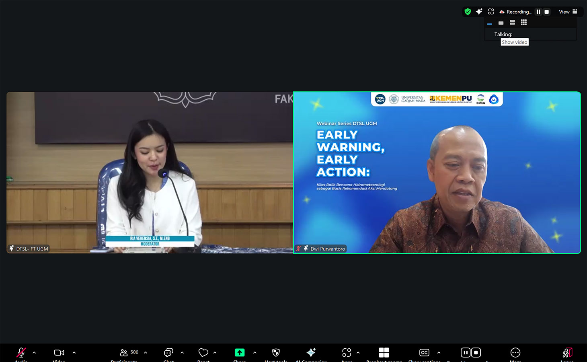Expand the share options caret
Screen dimensions: 587x362
[x=255, y=353]
